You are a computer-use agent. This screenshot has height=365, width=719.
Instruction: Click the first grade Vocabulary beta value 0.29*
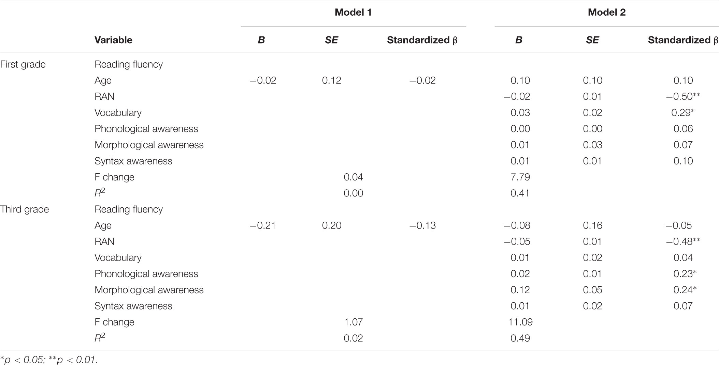683,112
